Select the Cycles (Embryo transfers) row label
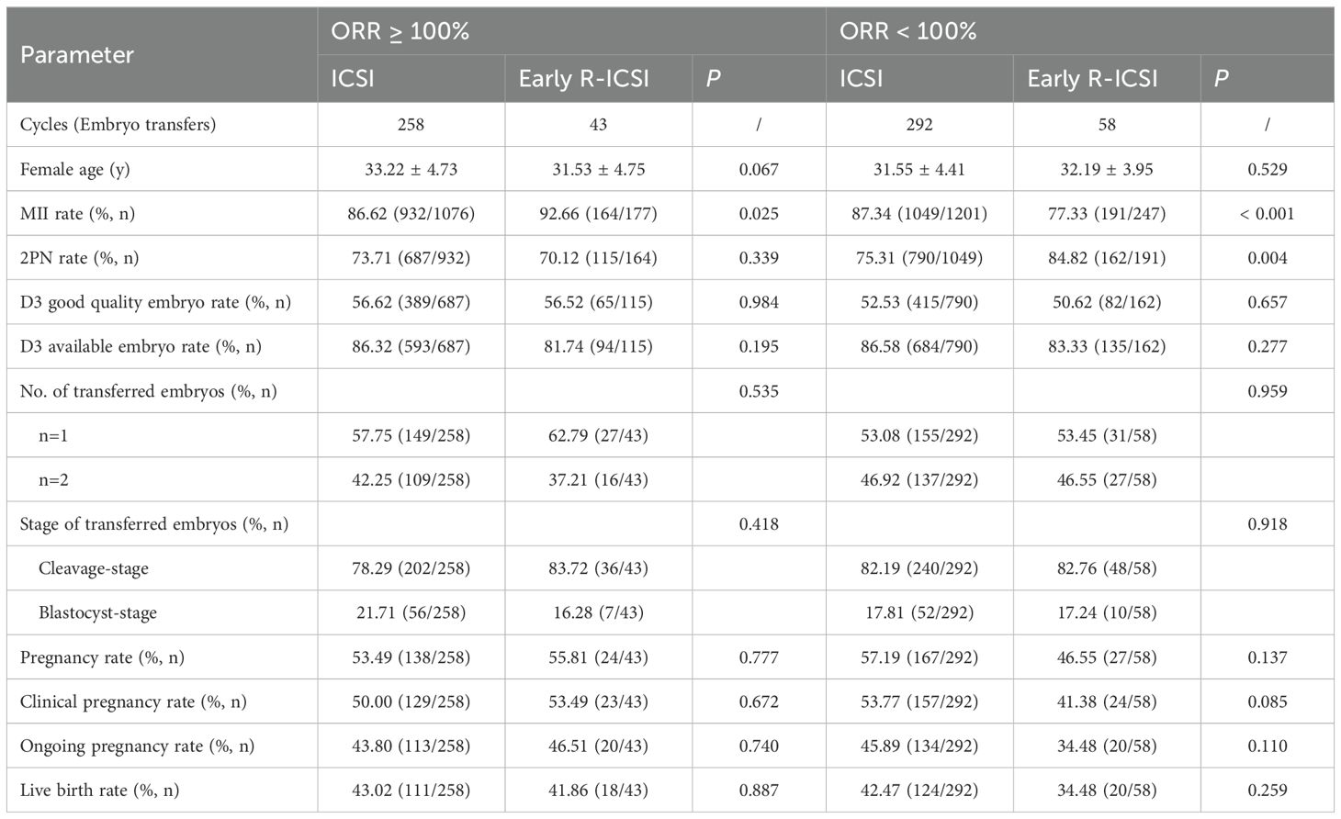 point(118,124)
